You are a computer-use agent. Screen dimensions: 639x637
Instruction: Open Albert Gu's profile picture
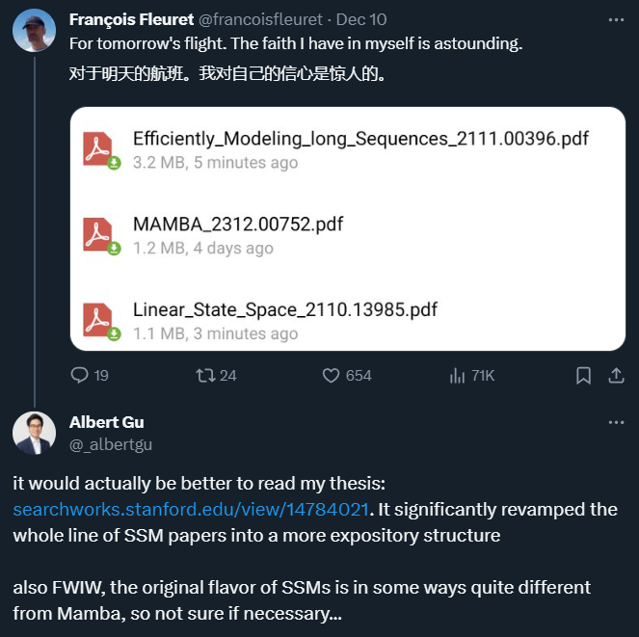tap(34, 433)
